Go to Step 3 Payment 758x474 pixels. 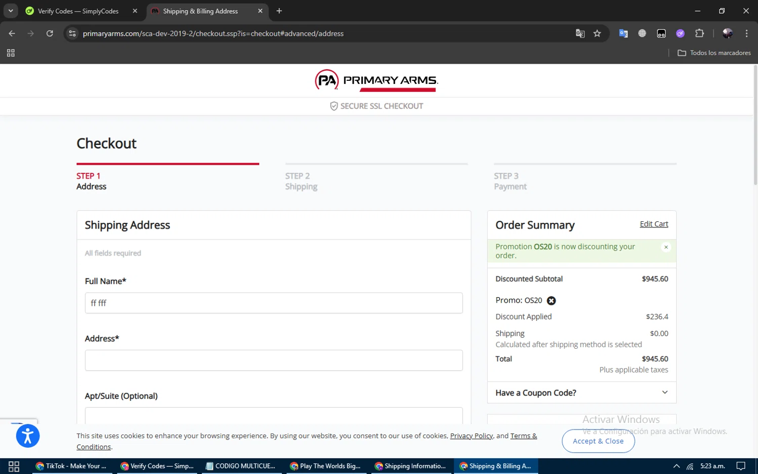pyautogui.click(x=510, y=181)
